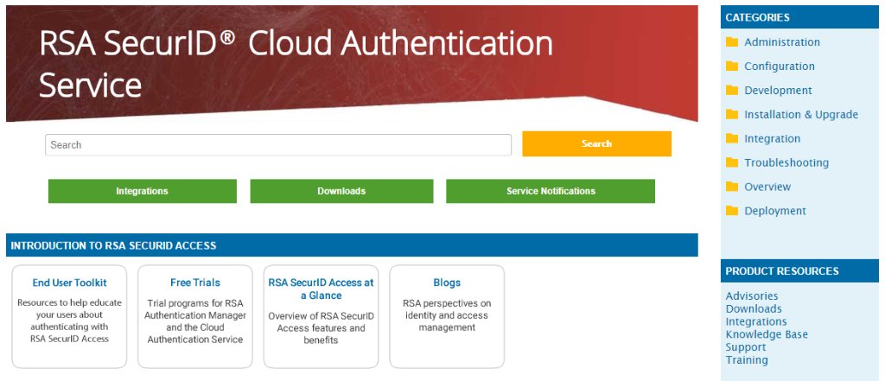Open the Free Trials card title
Image resolution: width=885 pixels, height=381 pixels.
pos(195,283)
